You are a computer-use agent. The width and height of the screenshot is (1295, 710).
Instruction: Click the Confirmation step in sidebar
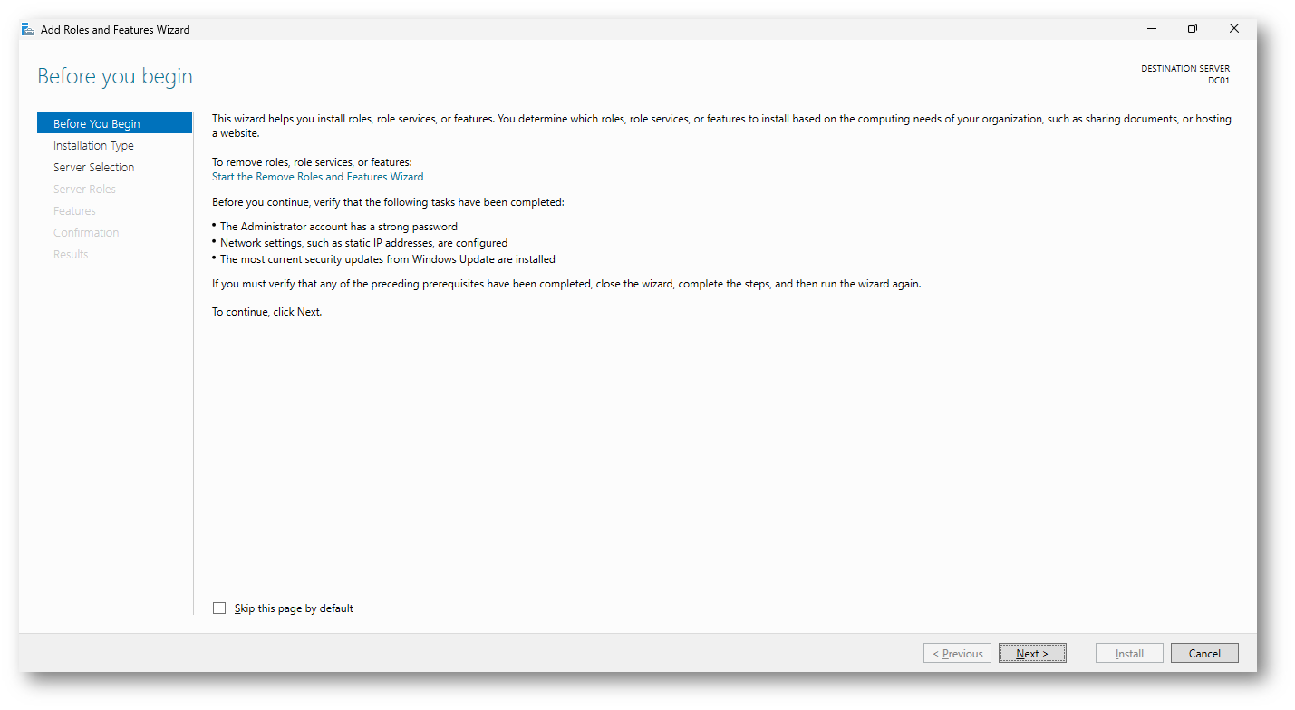point(86,232)
